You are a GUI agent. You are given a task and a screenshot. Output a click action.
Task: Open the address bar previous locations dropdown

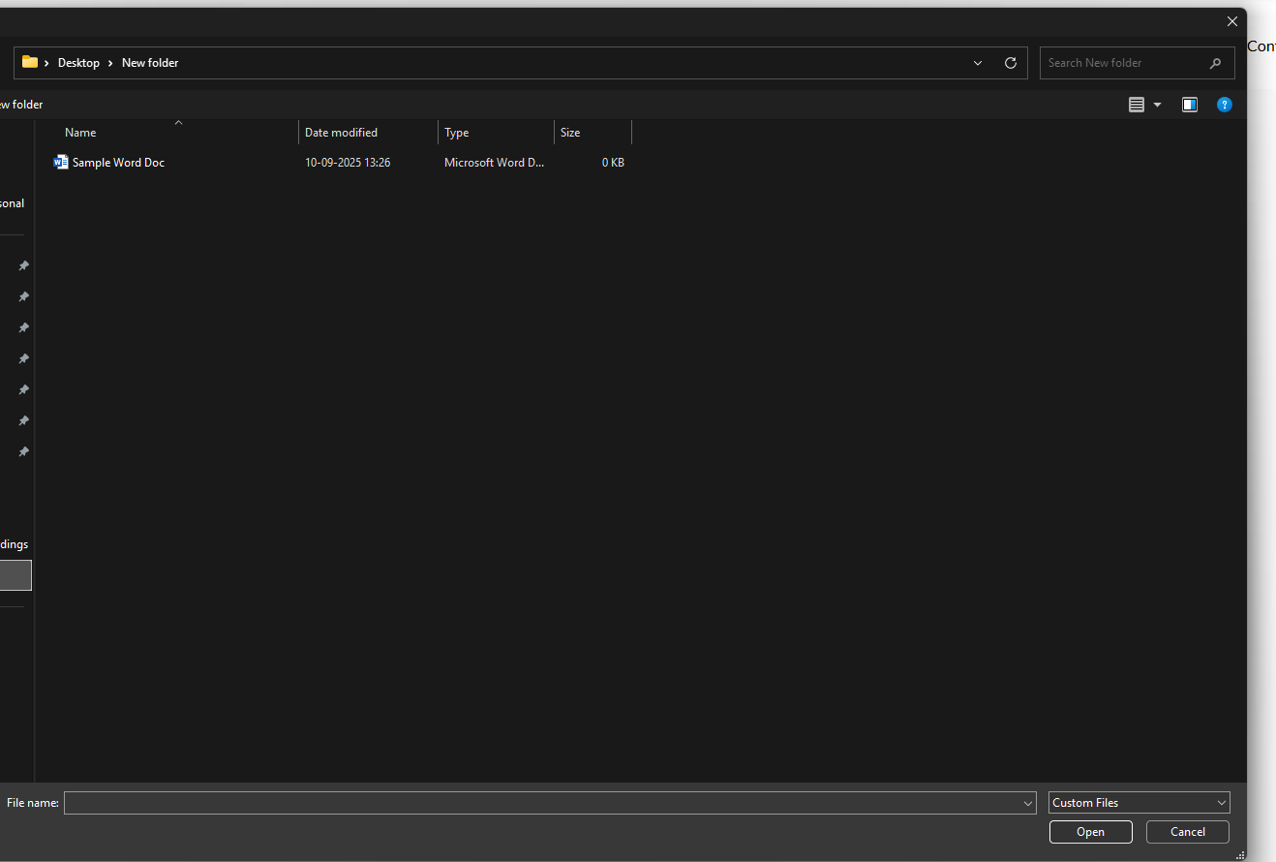point(978,63)
